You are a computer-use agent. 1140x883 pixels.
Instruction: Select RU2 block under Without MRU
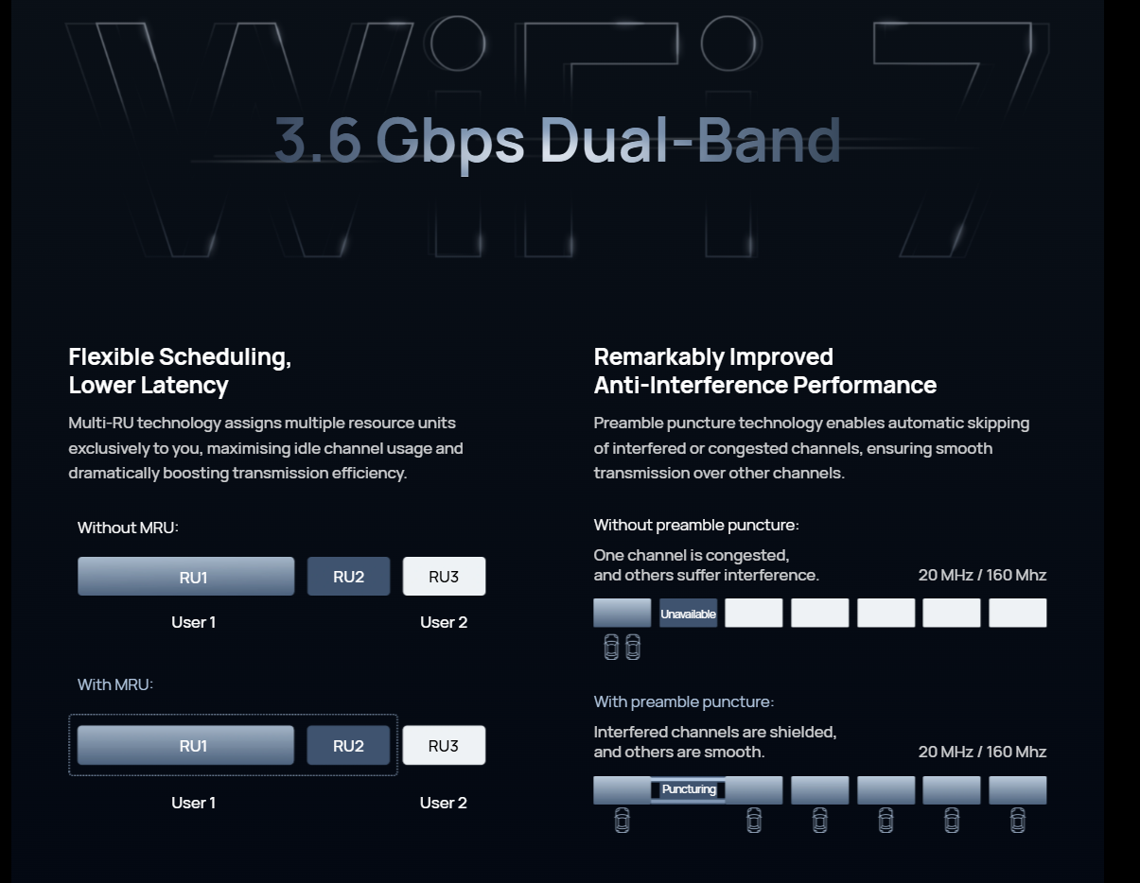point(348,577)
